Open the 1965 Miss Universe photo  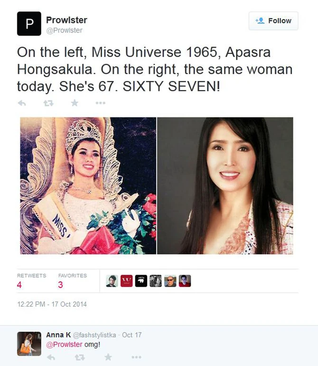click(x=88, y=186)
